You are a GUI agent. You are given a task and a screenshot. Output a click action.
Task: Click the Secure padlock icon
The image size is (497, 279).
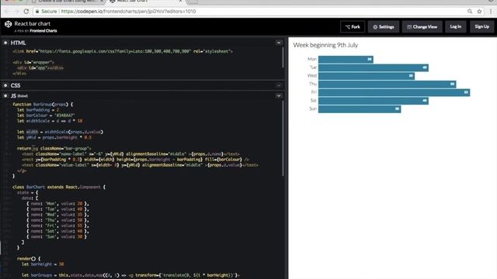click(x=37, y=12)
